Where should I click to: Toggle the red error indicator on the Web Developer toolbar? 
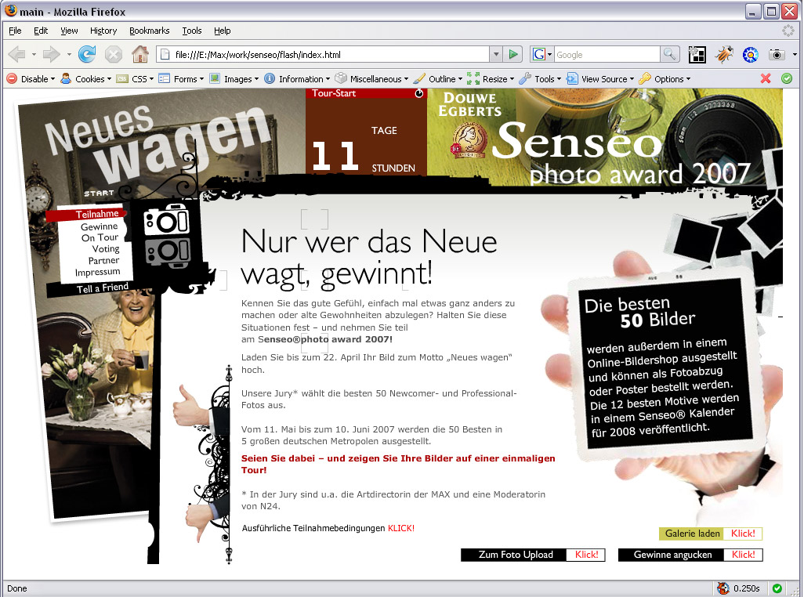766,78
